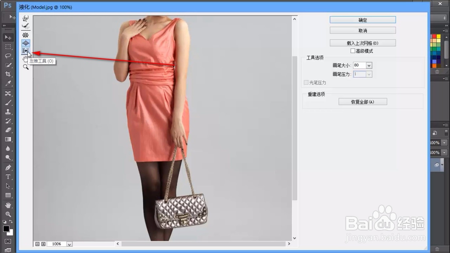Toggle Quick Mask mode
Image resolution: width=450 pixels, height=253 pixels.
tap(8, 241)
